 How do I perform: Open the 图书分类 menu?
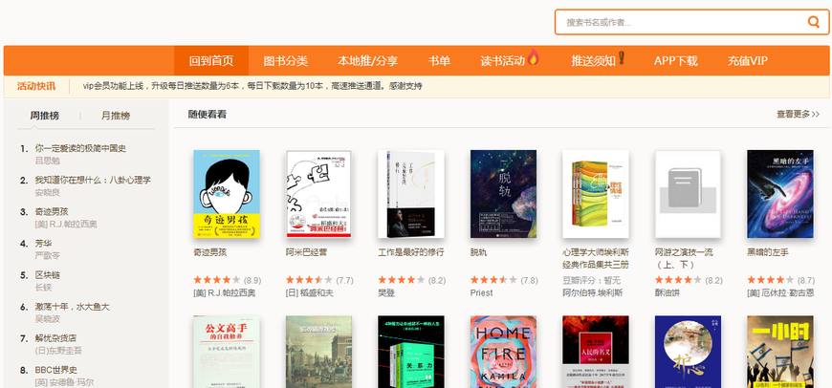point(286,61)
